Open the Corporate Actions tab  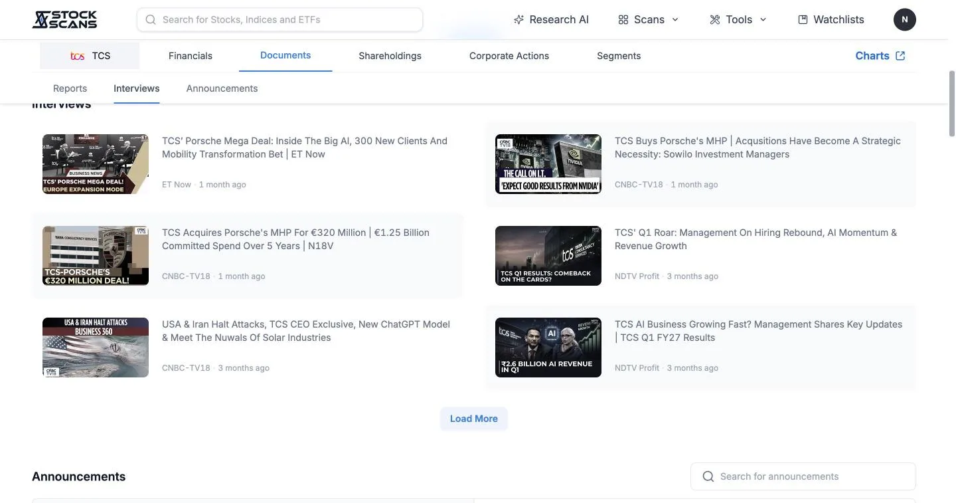[x=509, y=56]
